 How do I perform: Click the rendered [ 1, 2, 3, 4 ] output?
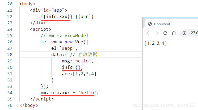[x=156, y=43]
